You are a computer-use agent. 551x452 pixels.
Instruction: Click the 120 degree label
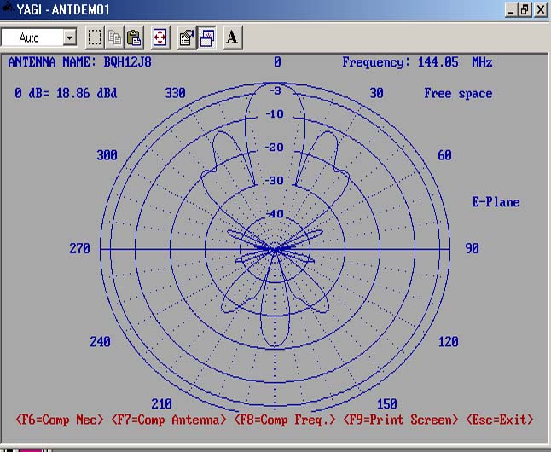[449, 342]
